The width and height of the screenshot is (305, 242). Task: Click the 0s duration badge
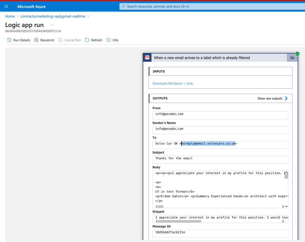coord(292,58)
